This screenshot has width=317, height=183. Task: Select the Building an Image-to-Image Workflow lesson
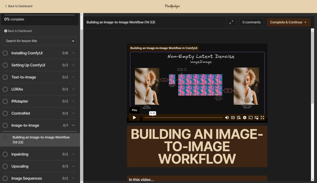41,140
